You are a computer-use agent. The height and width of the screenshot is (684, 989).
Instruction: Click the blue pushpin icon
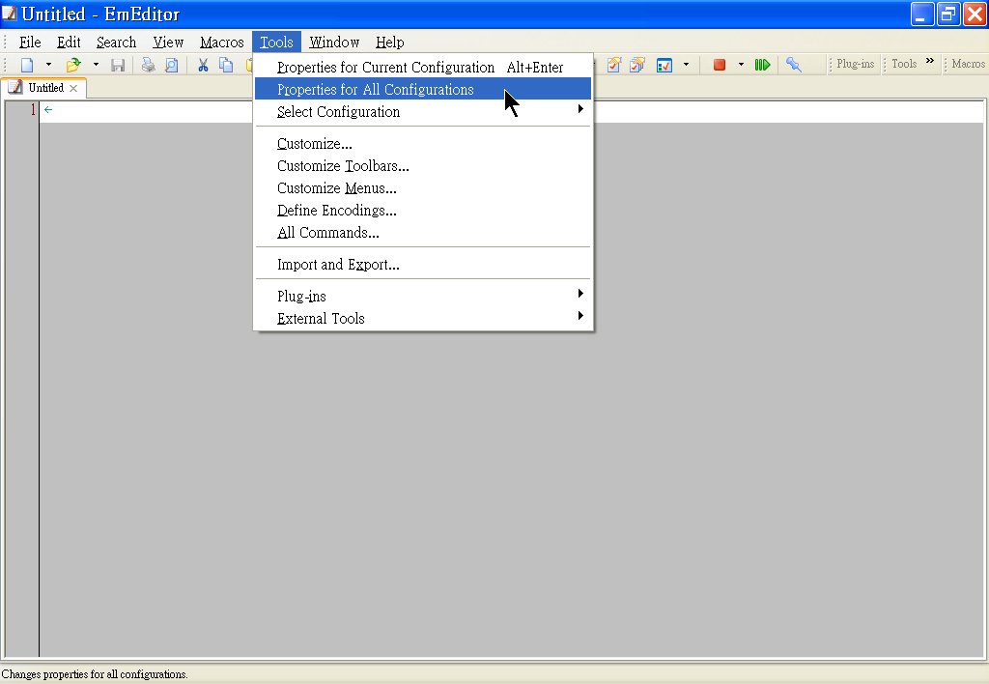click(794, 65)
